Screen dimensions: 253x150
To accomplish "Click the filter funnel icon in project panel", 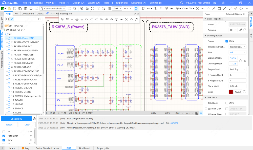I will coord(12,19).
